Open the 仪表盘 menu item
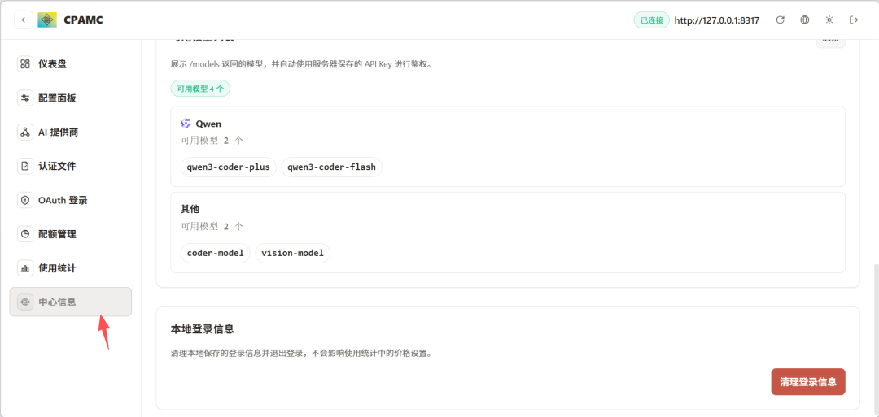 71,63
